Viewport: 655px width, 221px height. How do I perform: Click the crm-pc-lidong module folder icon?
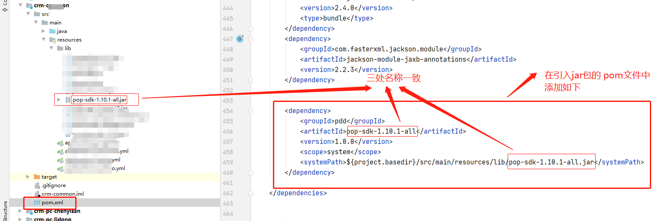click(x=29, y=219)
